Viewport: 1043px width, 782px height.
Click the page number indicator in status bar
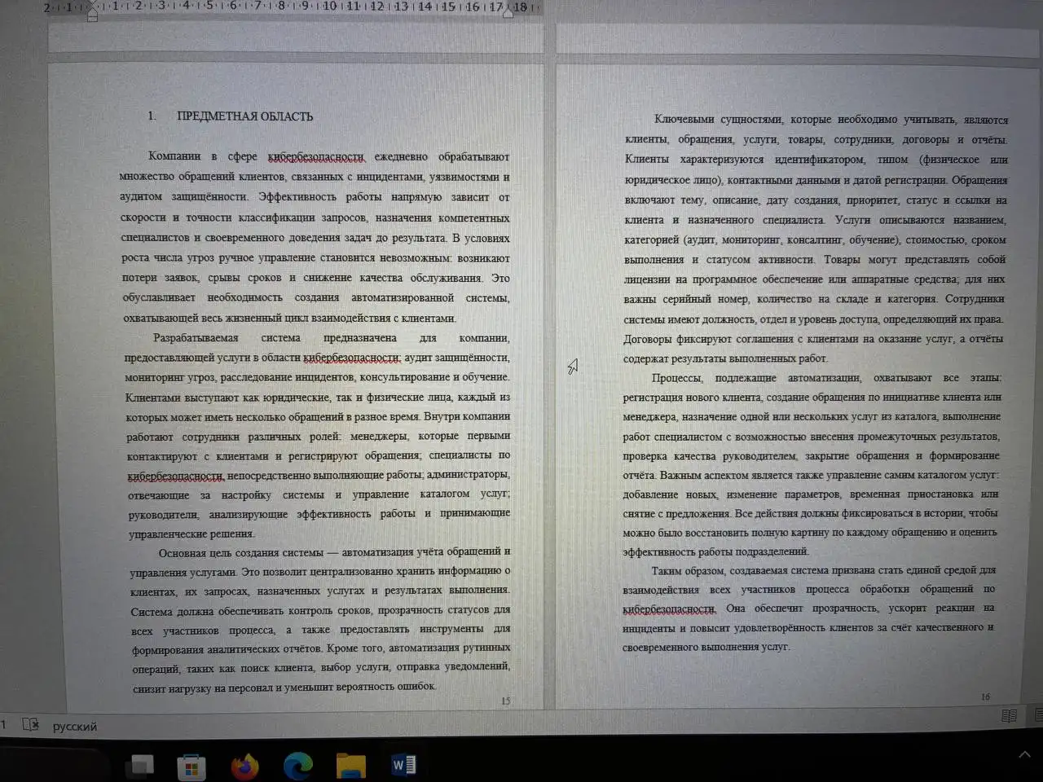[x=7, y=725]
